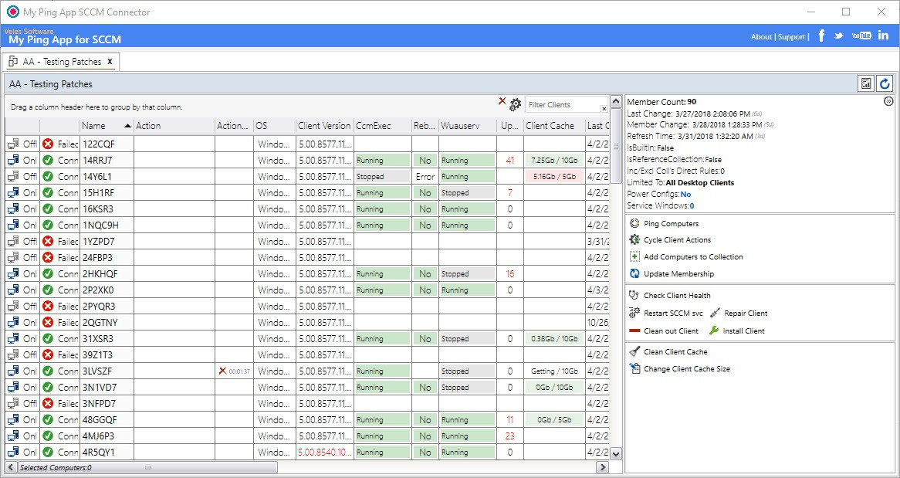
Task: Select the 2QGTNY computer name
Action: pos(100,322)
